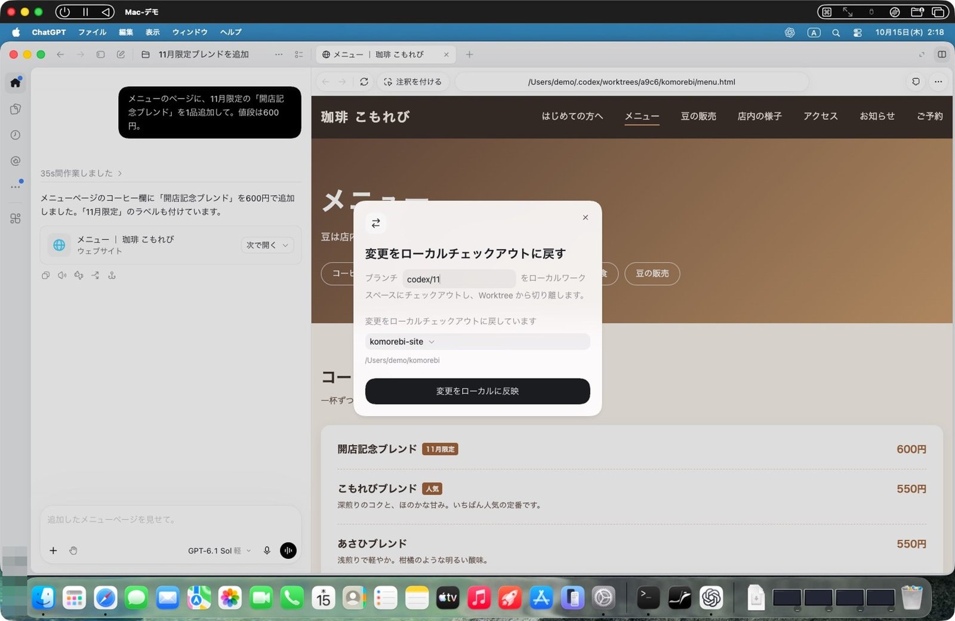Screen dimensions: 955x621
Task: Click the new chat compose icon
Action: tap(121, 54)
